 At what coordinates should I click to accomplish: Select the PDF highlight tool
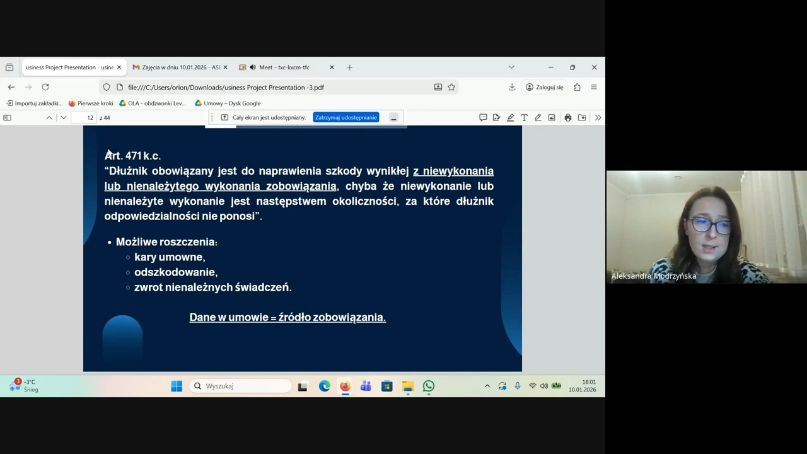point(510,118)
